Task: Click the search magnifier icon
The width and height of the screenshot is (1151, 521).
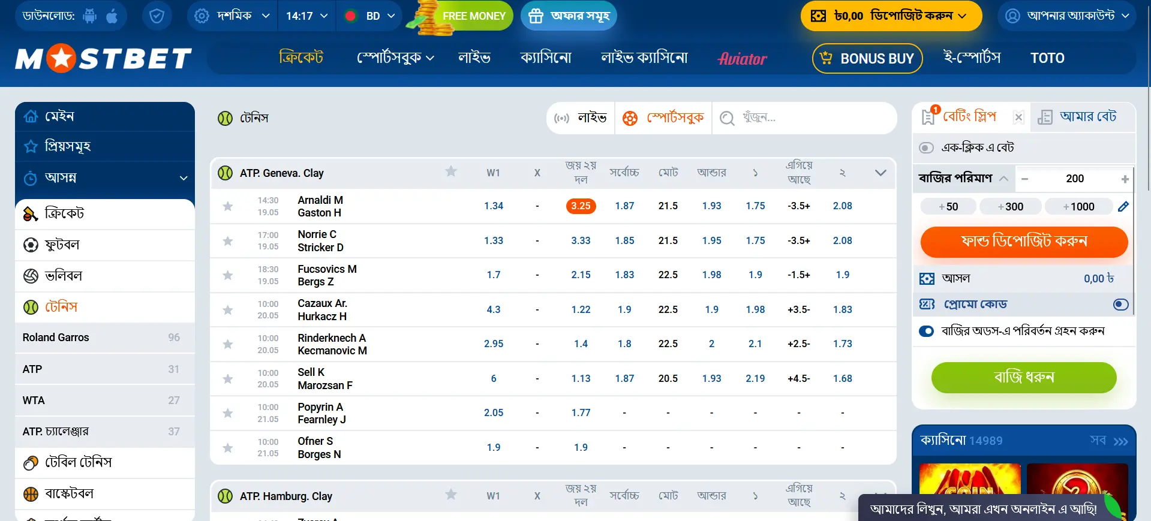Action: tap(727, 118)
